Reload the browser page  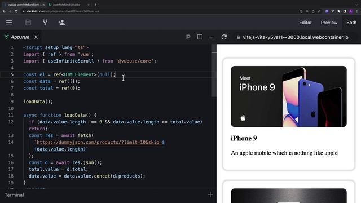click(16, 11)
